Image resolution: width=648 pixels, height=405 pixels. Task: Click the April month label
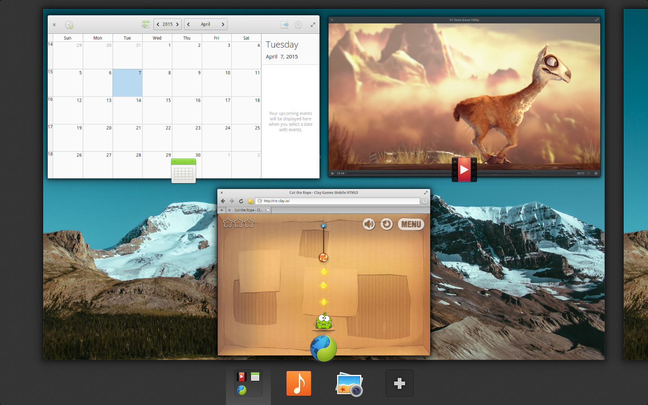205,24
